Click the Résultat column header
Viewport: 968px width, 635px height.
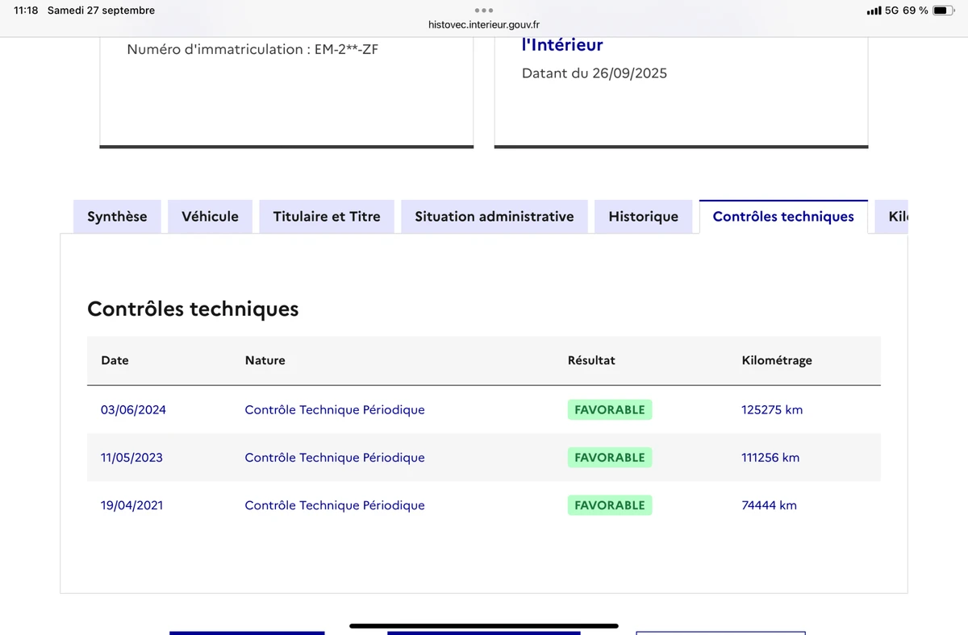pyautogui.click(x=591, y=360)
